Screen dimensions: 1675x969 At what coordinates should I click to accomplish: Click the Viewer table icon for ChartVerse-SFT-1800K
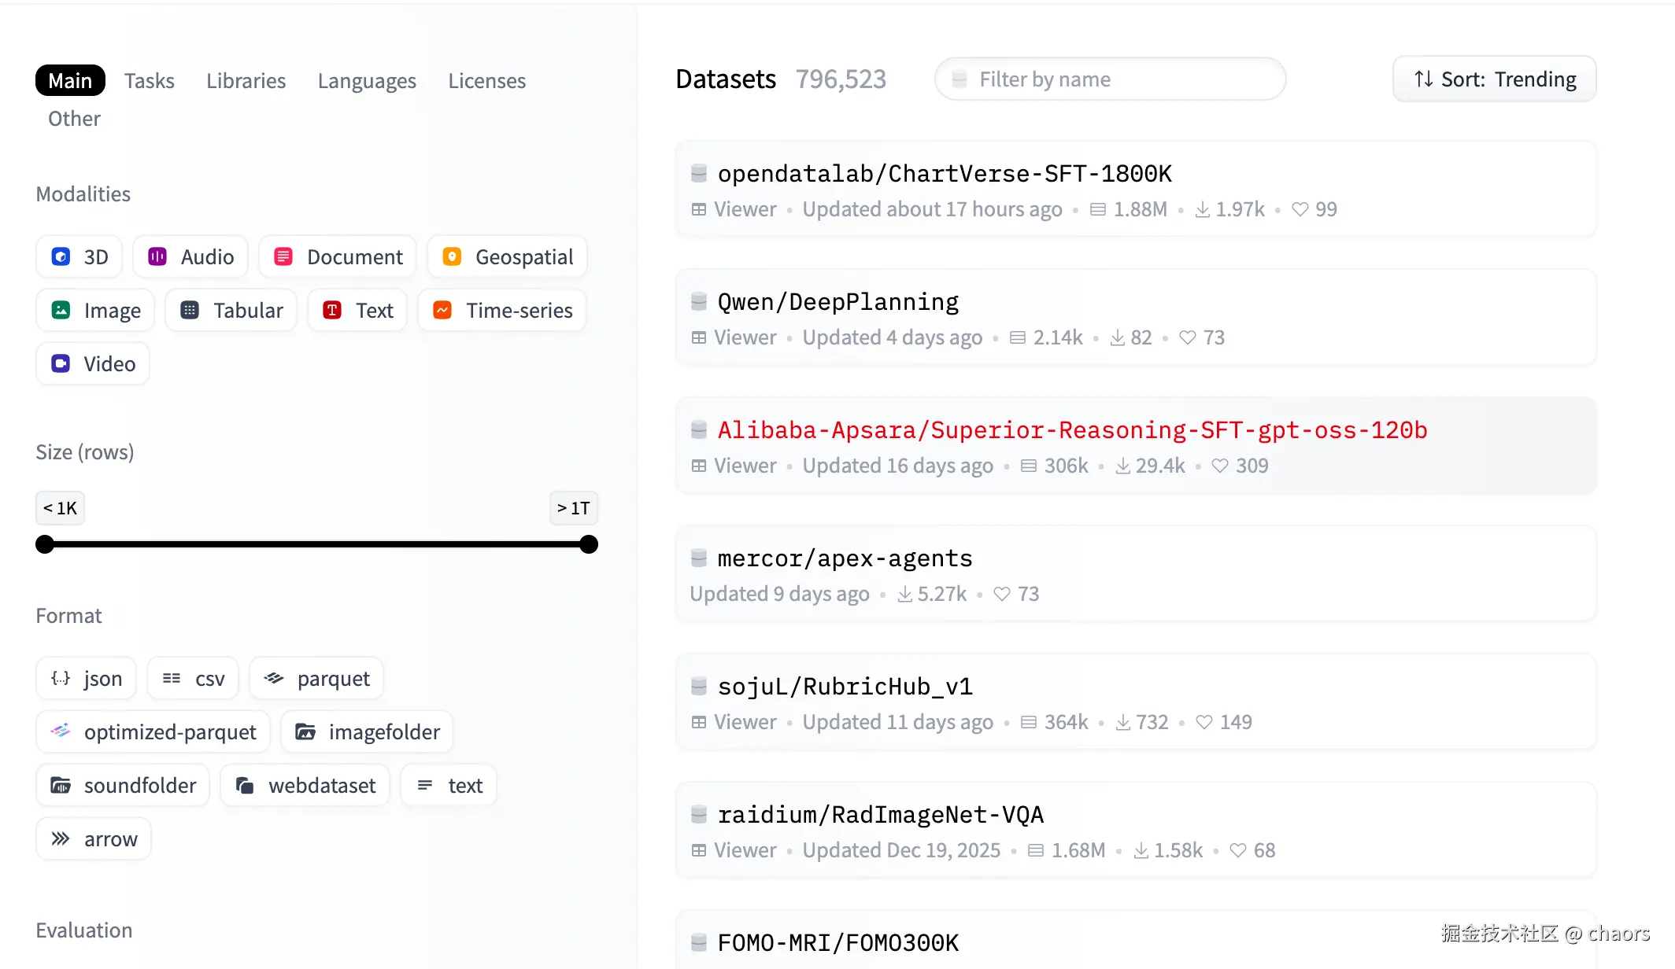[x=698, y=209]
